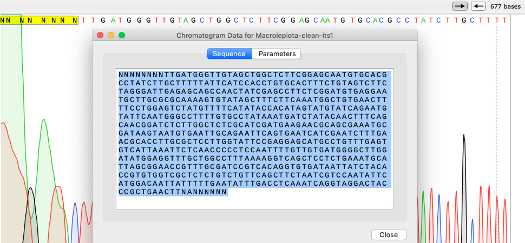Zoom the dialog using the green button
The width and height of the screenshot is (525, 243).
click(x=122, y=36)
